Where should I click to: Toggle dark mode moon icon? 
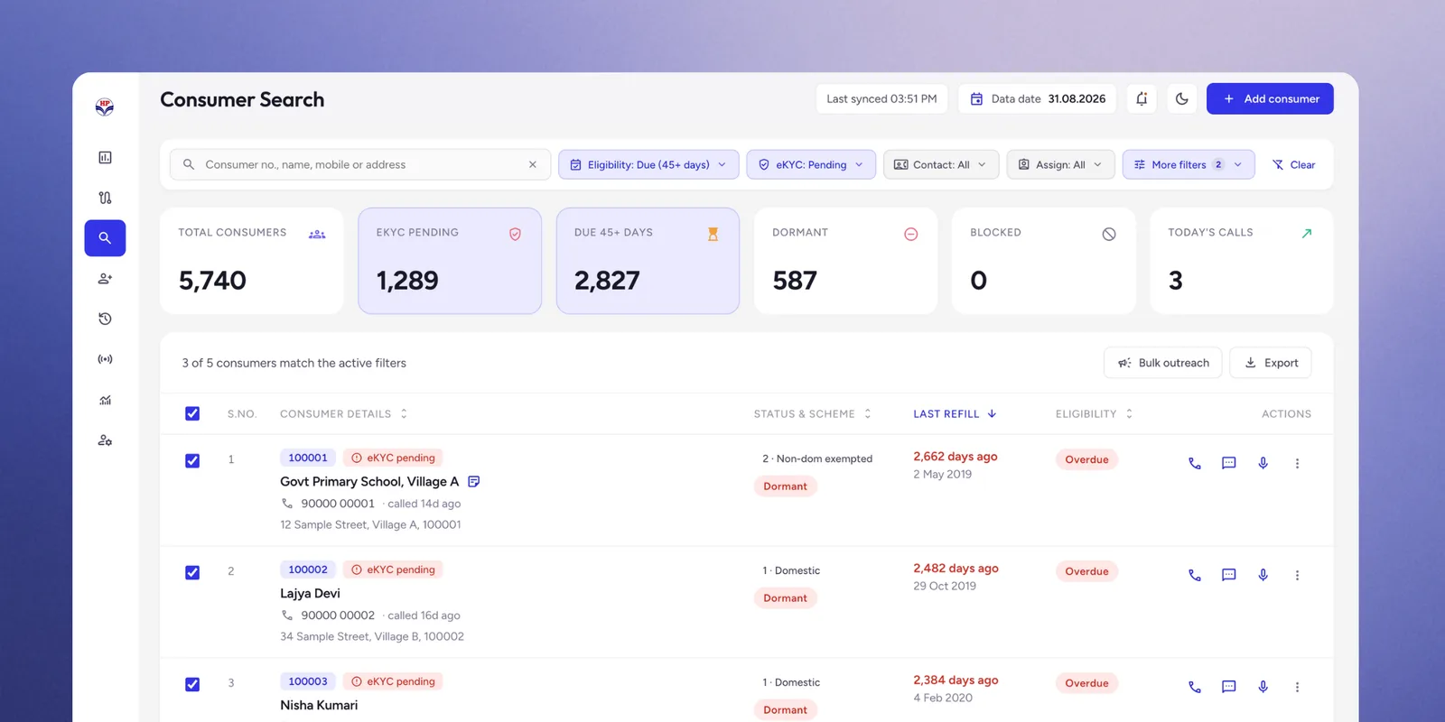point(1182,99)
